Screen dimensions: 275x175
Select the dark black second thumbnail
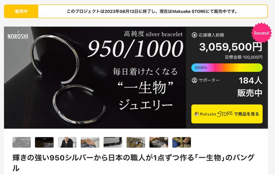(x=44, y=142)
